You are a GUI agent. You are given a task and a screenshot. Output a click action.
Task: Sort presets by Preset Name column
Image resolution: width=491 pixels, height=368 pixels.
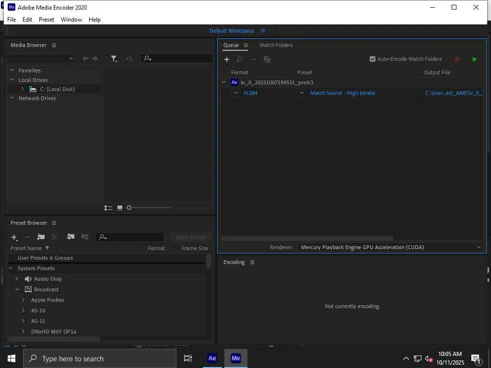point(30,248)
